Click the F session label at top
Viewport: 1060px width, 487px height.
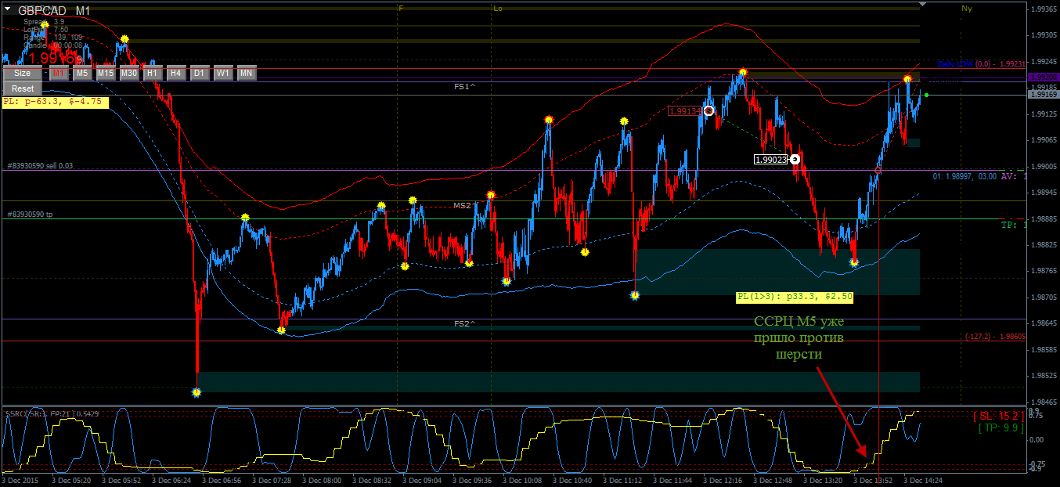tap(401, 8)
